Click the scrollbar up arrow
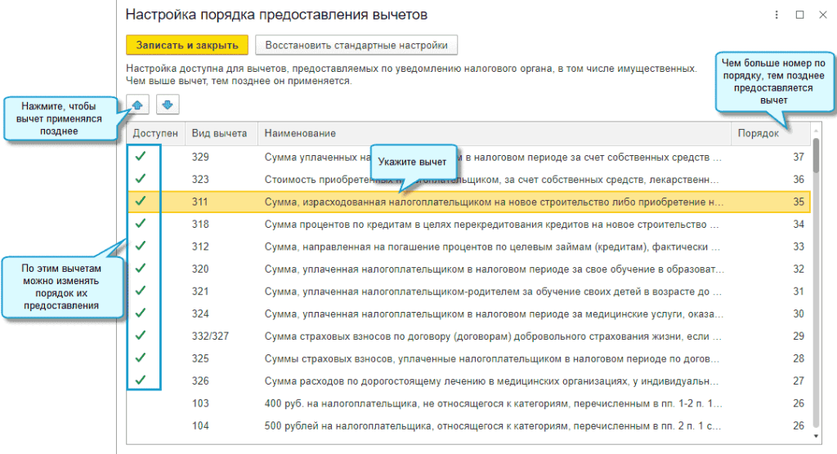 (x=816, y=131)
